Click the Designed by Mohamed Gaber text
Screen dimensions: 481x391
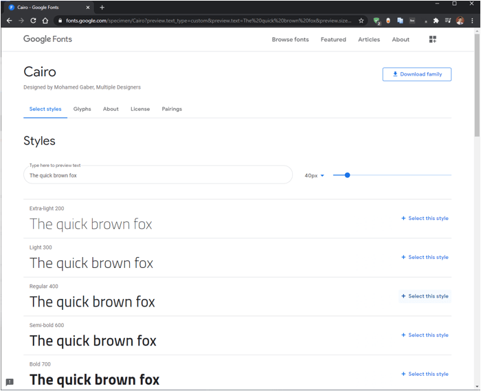tap(82, 87)
